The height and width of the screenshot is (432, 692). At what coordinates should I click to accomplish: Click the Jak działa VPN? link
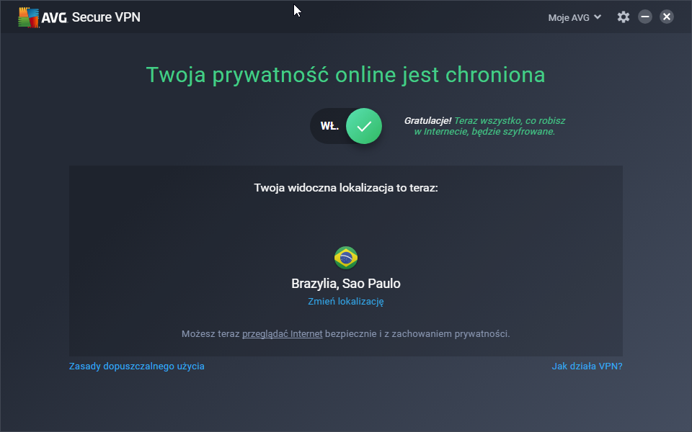[587, 366]
